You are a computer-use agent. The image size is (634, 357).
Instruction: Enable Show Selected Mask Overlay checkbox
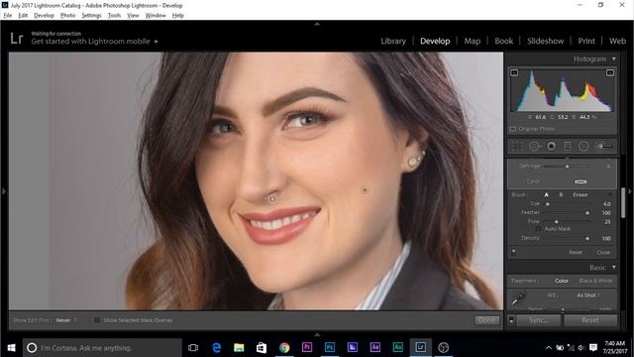97,320
